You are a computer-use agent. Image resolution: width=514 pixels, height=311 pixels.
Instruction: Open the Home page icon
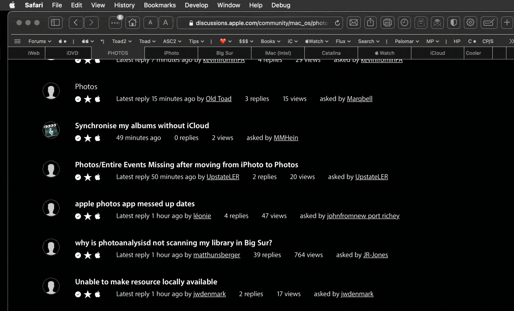(x=132, y=23)
